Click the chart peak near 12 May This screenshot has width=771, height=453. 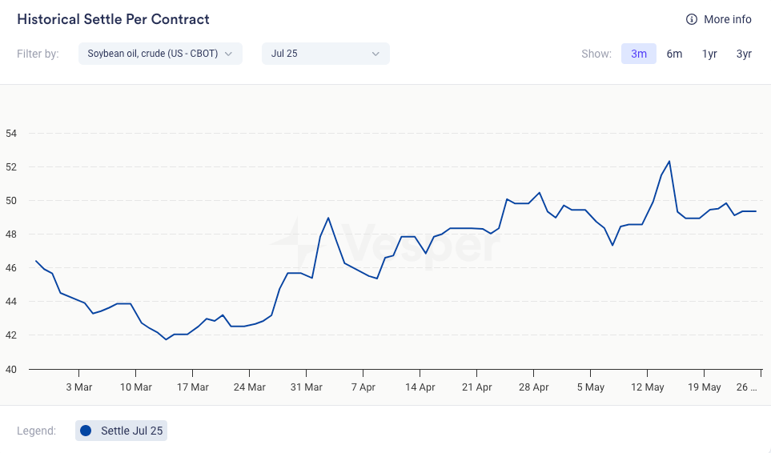click(x=669, y=162)
